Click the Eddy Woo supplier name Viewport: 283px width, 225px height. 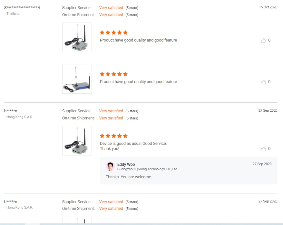126,164
